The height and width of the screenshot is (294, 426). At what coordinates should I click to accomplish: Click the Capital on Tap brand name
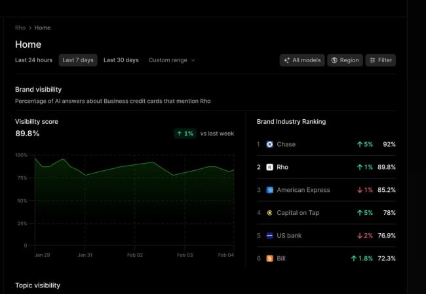[298, 213]
